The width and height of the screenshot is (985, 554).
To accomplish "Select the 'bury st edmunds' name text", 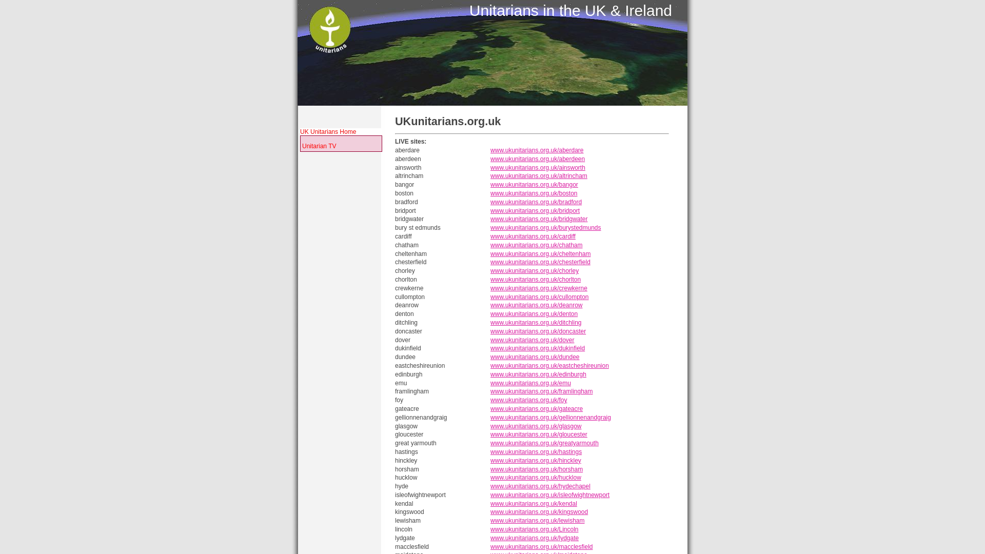I will (418, 228).
